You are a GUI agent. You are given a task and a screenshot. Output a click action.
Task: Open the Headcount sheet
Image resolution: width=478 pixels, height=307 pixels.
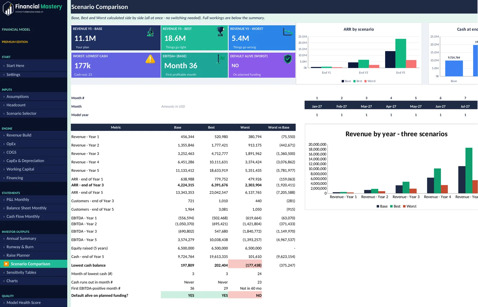[33, 105]
